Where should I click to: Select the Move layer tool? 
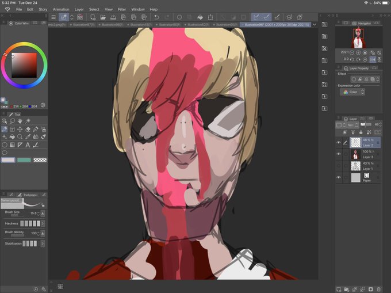tap(20, 129)
